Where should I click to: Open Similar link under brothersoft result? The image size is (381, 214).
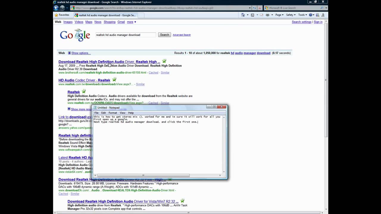165,73
